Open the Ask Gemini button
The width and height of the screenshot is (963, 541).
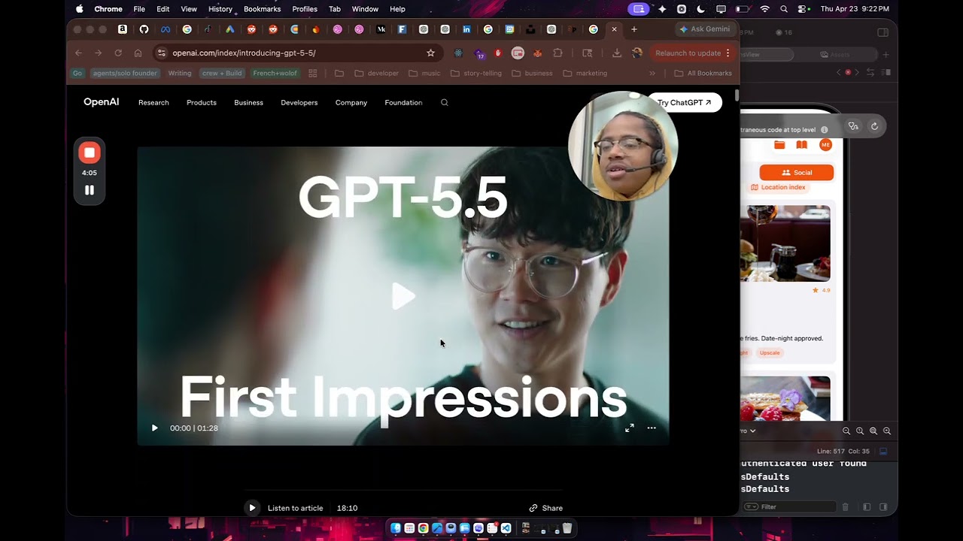point(705,29)
